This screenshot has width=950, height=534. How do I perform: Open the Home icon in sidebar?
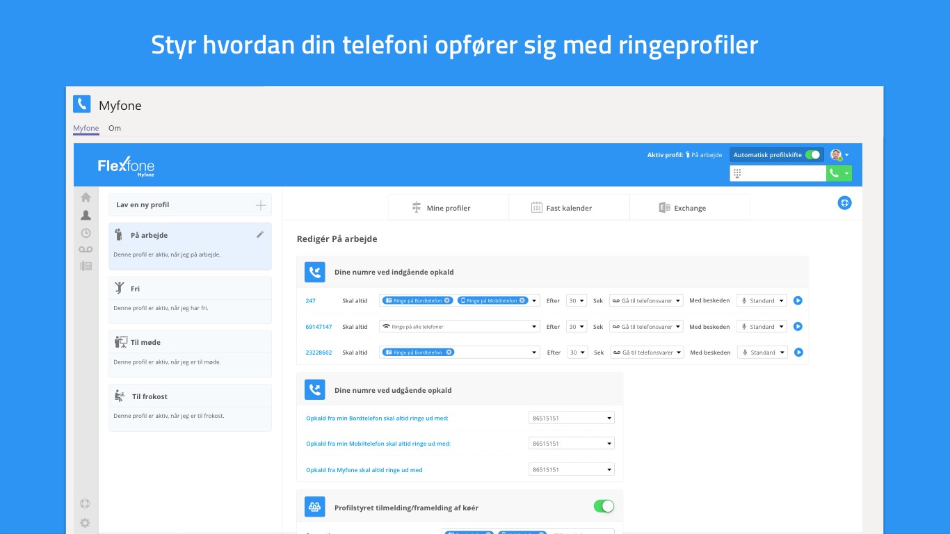[86, 197]
